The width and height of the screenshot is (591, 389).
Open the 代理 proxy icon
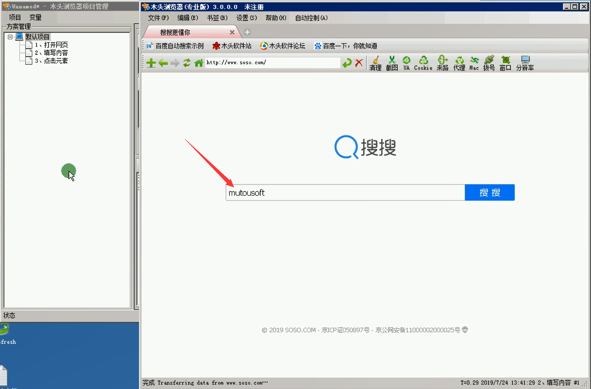point(459,63)
